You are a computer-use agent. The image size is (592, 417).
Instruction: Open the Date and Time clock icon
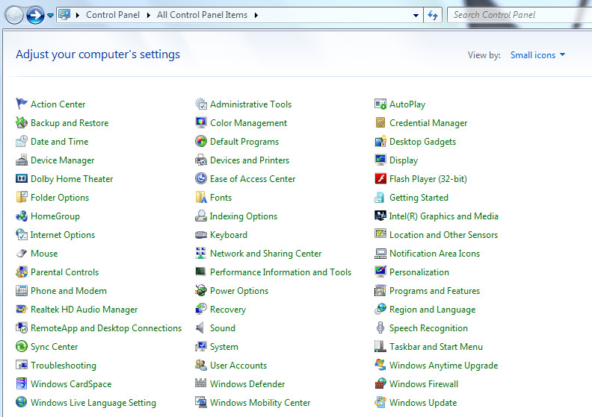[22, 141]
